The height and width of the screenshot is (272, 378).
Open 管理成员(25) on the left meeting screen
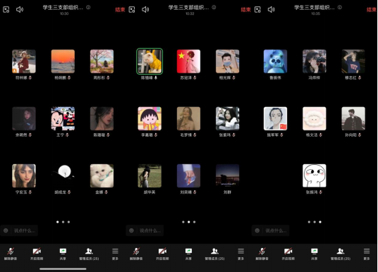[89, 254]
